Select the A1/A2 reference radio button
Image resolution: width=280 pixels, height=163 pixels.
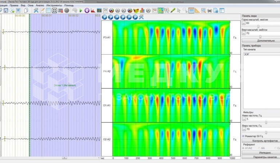[243, 148]
